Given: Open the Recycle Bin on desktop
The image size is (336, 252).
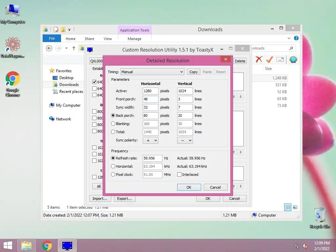Looking at the screenshot, I should click(x=320, y=218).
